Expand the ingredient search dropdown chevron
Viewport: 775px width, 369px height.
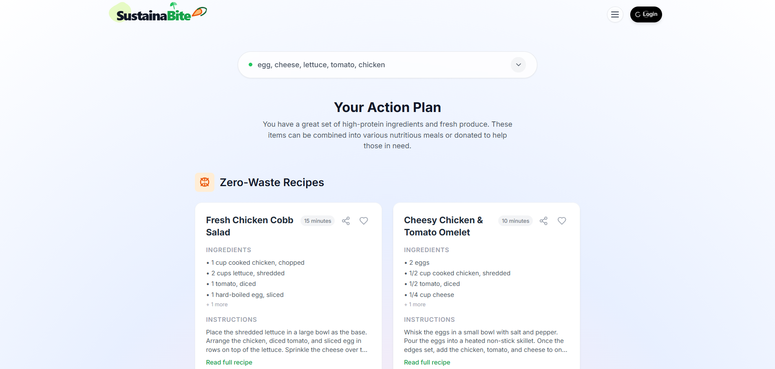(x=518, y=64)
